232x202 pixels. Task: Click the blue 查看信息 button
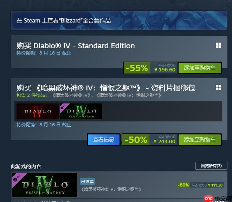(104, 140)
